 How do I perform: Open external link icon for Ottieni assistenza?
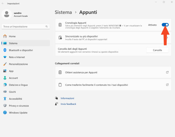(167, 72)
